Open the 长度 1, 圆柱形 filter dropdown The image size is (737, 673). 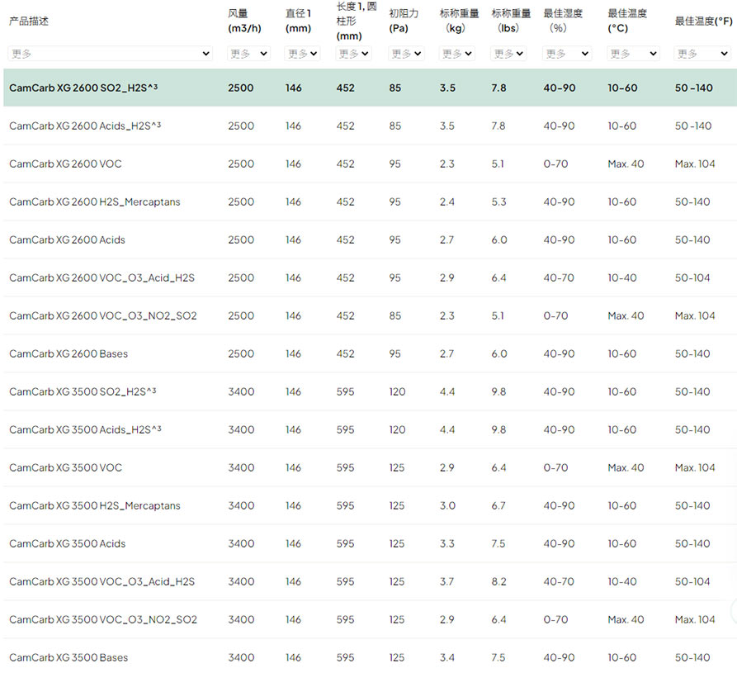coord(353,54)
